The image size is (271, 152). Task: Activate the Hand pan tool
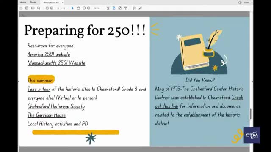(x=78, y=8)
